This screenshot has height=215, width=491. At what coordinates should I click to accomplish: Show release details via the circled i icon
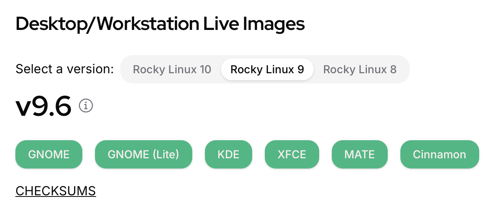pyautogui.click(x=86, y=106)
